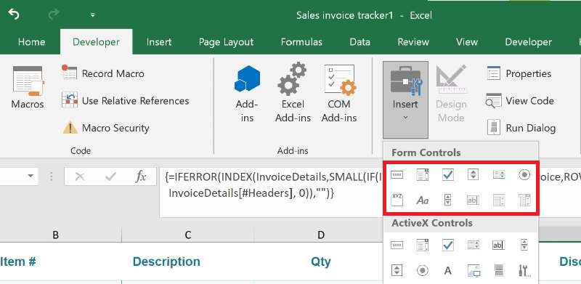Insert a Form Controls Group Box
The image size is (581, 284).
tap(397, 200)
